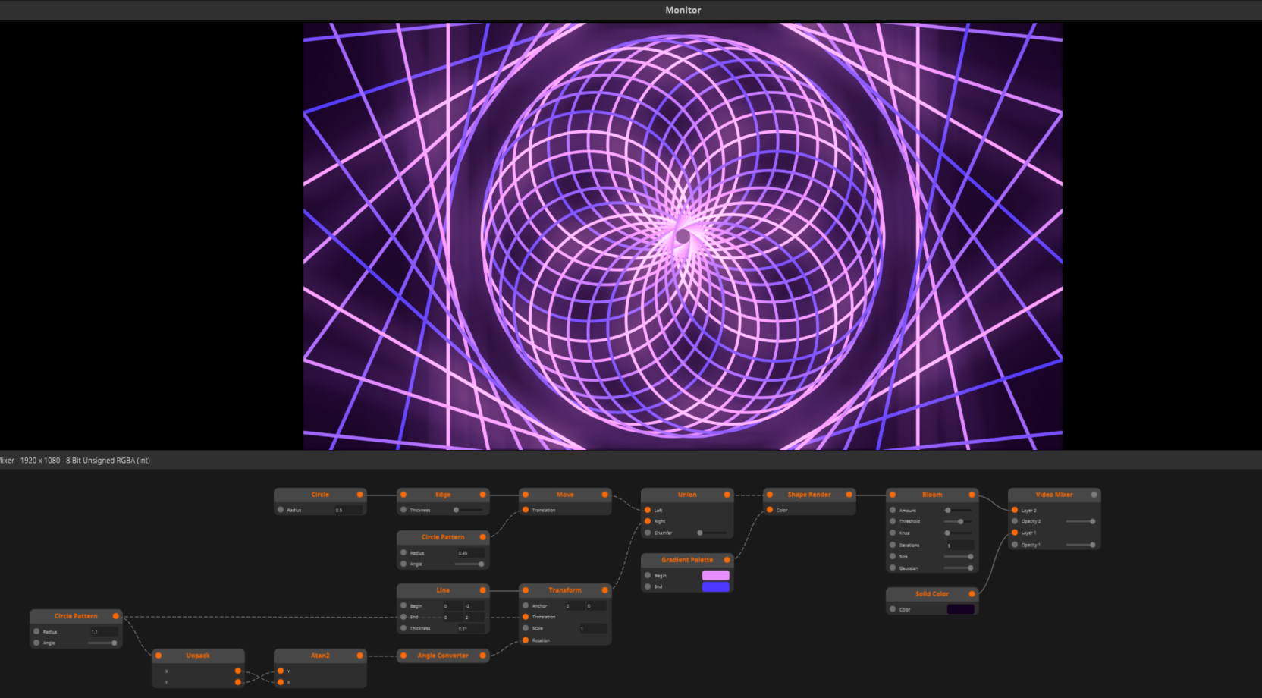Click the Transform node's Translation input port
This screenshot has height=698, width=1262.
[x=526, y=617]
